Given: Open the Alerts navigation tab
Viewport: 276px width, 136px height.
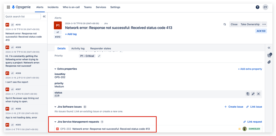Looking at the screenshot, I should pos(40,7).
